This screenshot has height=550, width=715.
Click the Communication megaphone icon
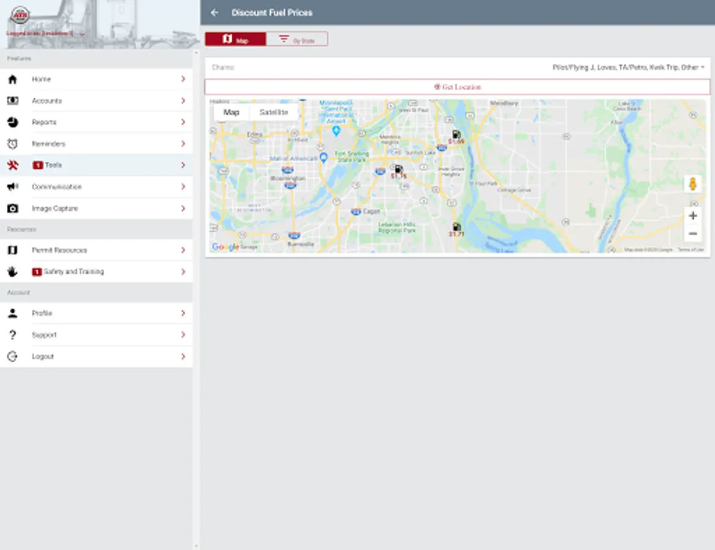point(12,187)
